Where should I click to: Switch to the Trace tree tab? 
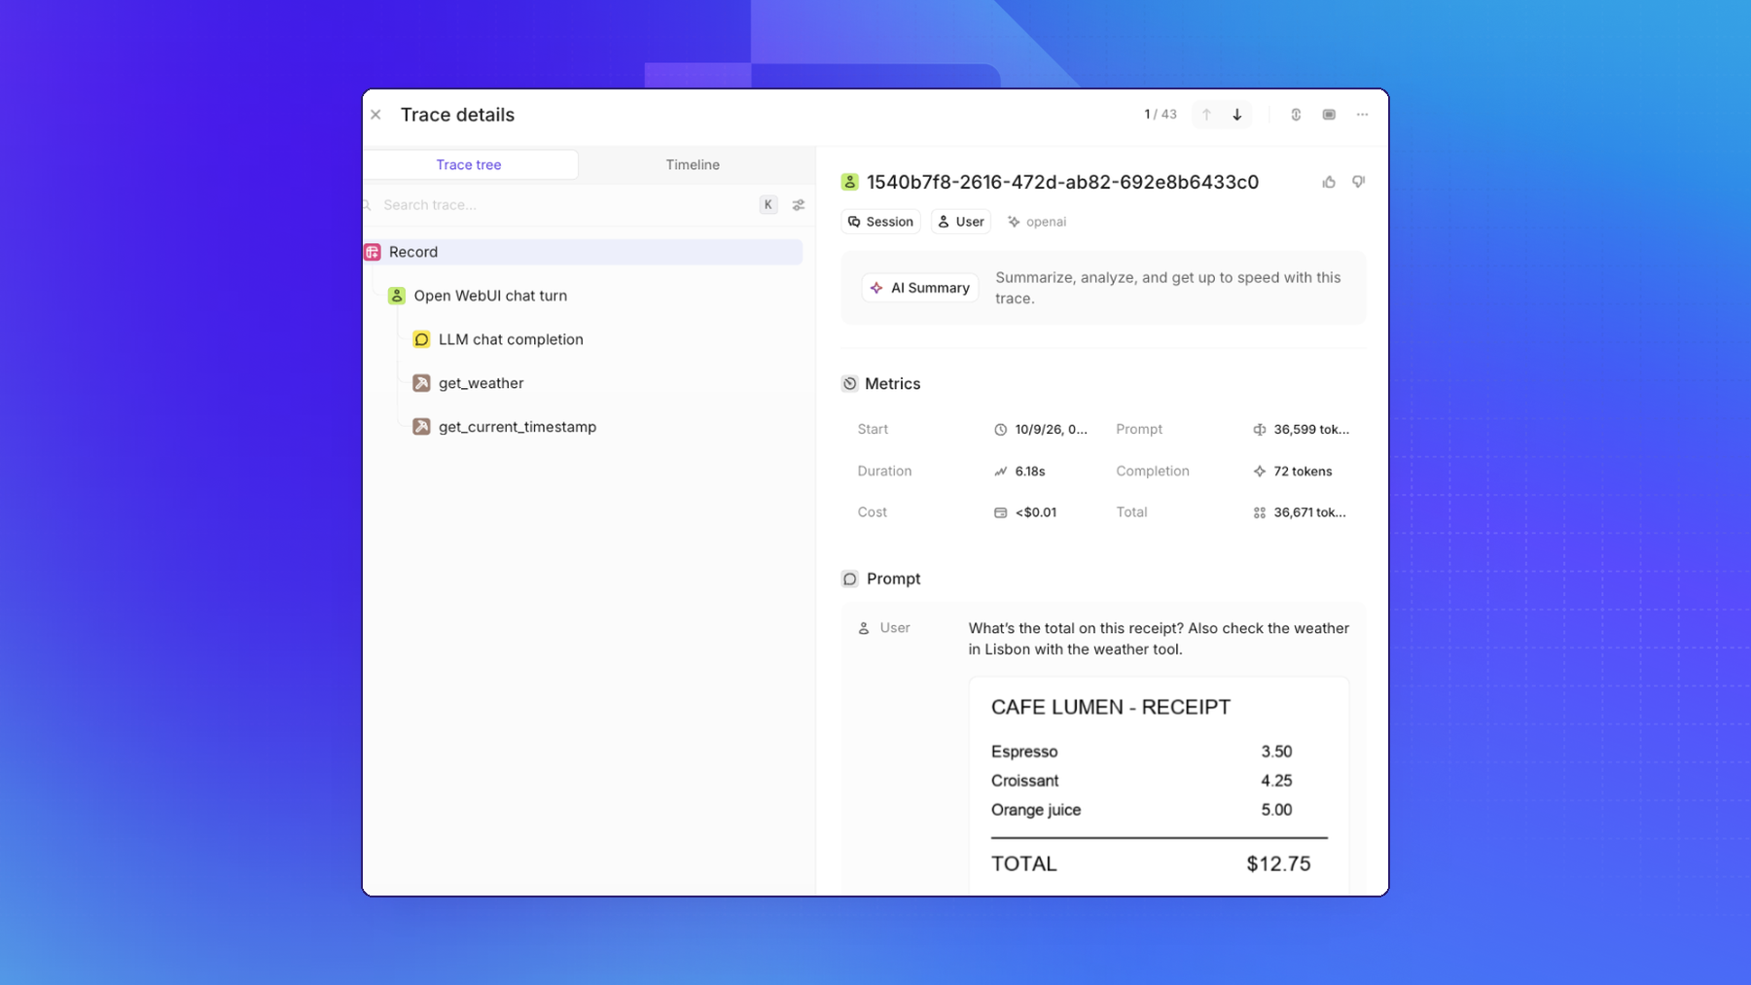pyautogui.click(x=469, y=165)
